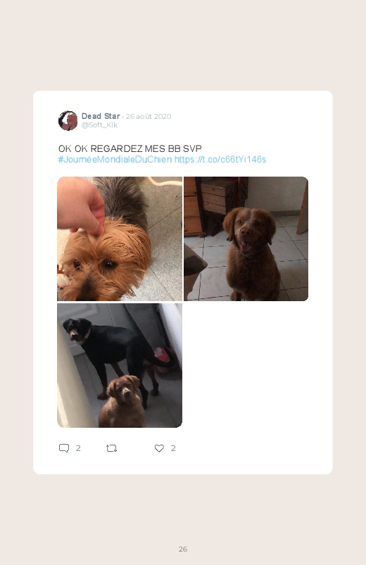Follow the t.co/c66tYi146s link
This screenshot has height=565, width=366.
(220, 160)
